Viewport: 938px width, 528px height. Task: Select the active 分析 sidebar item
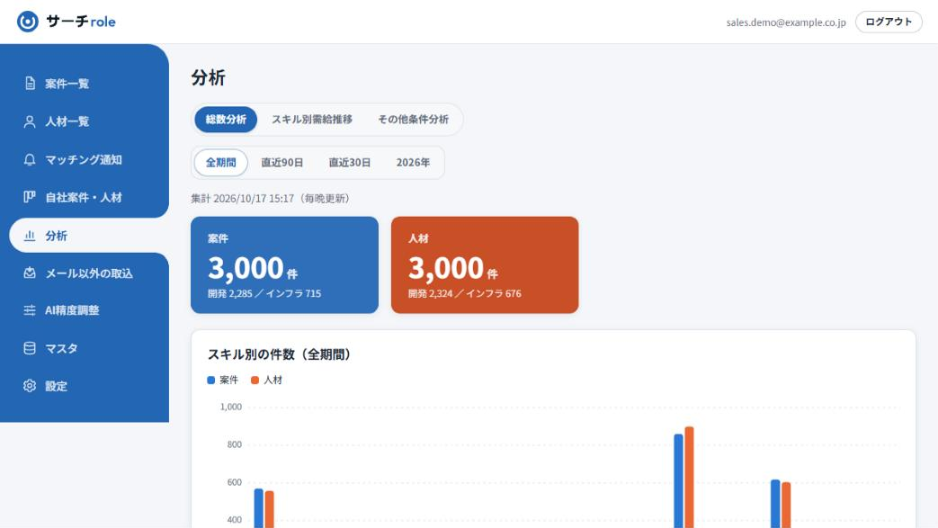click(x=89, y=236)
